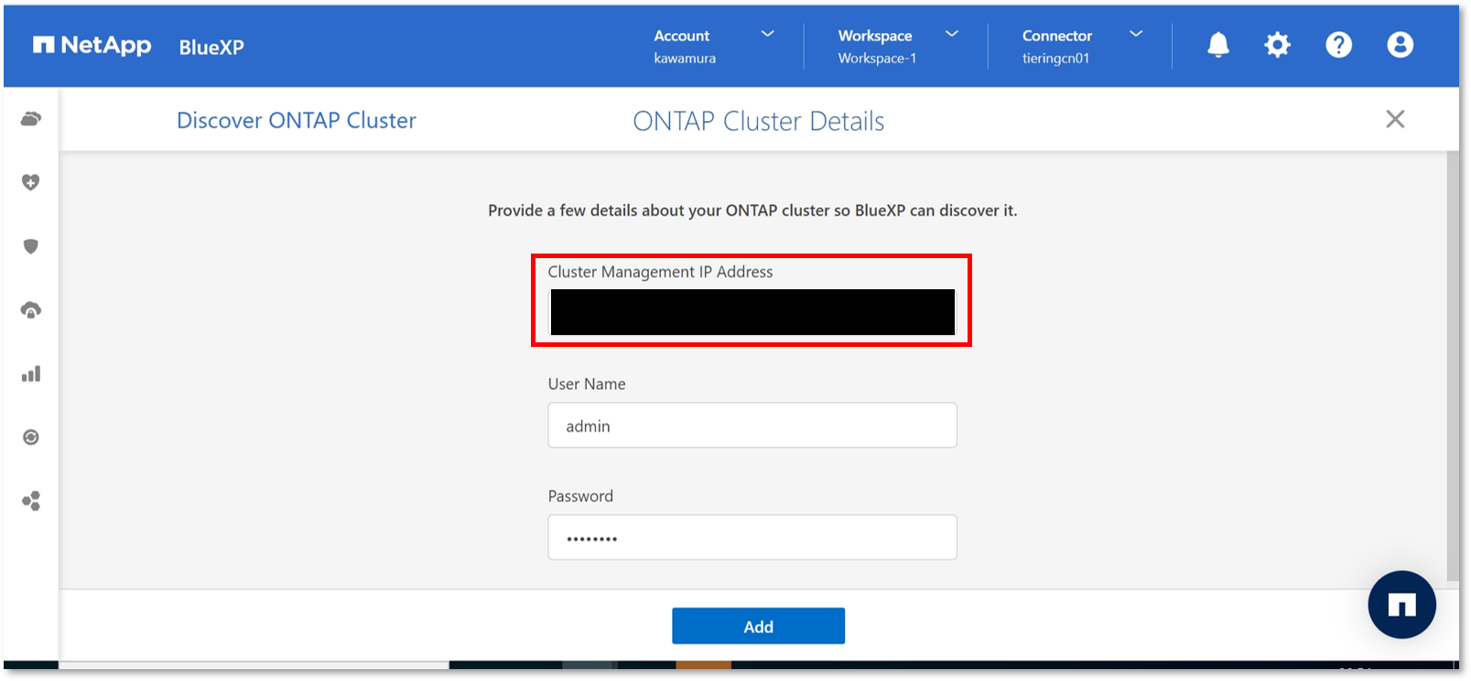Screen dimensions: 1471x681
Task: Open the NetApp chat floating button
Action: point(1401,604)
